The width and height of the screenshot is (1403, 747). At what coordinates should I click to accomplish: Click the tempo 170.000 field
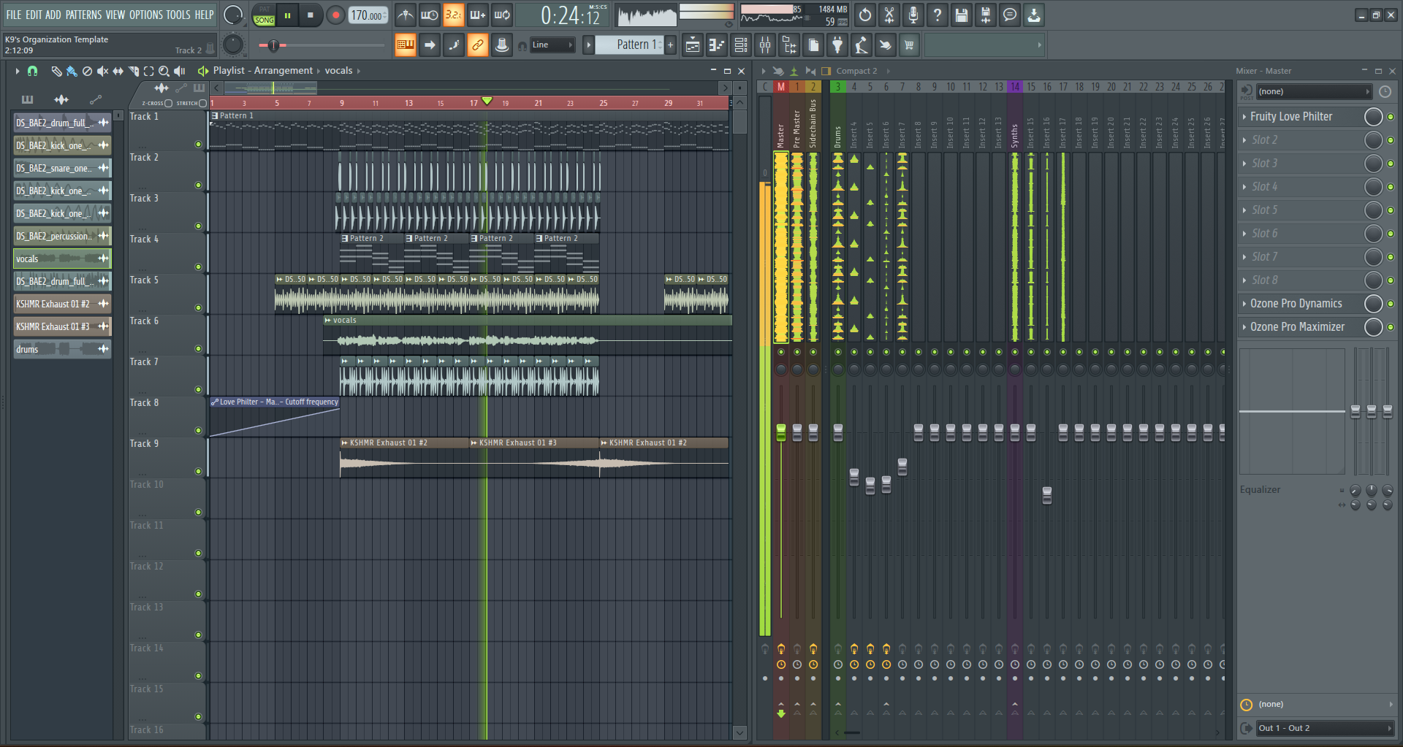pos(368,15)
